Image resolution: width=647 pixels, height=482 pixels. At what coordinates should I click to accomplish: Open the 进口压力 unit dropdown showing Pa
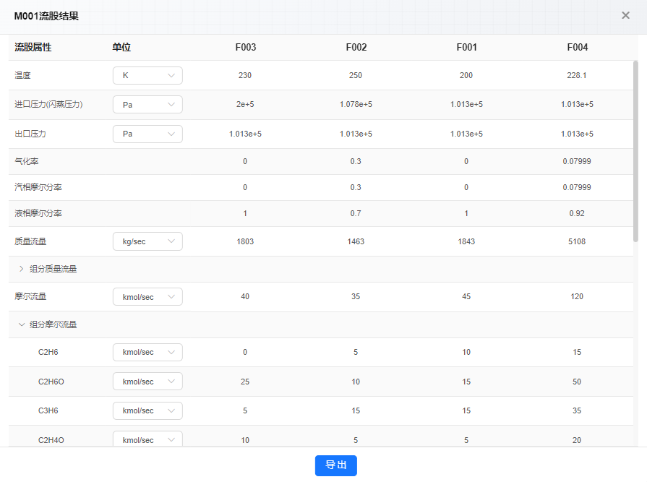[x=147, y=105]
